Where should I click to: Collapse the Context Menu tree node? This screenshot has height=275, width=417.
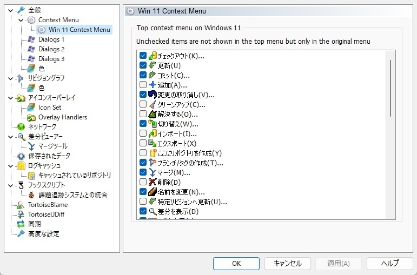[21, 20]
